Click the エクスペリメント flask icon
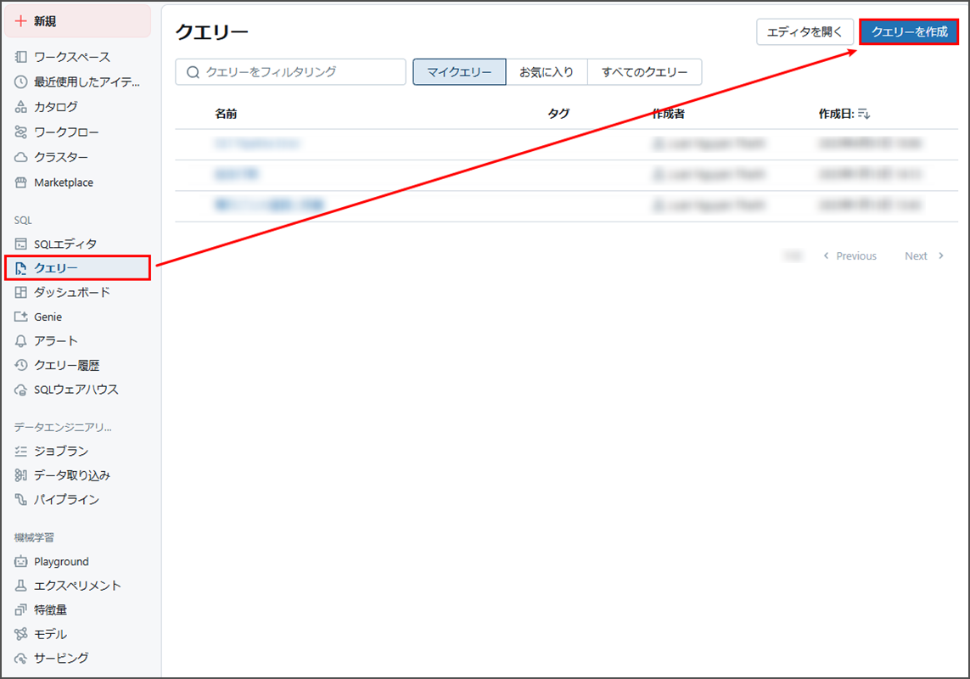This screenshot has height=679, width=970. click(x=20, y=586)
